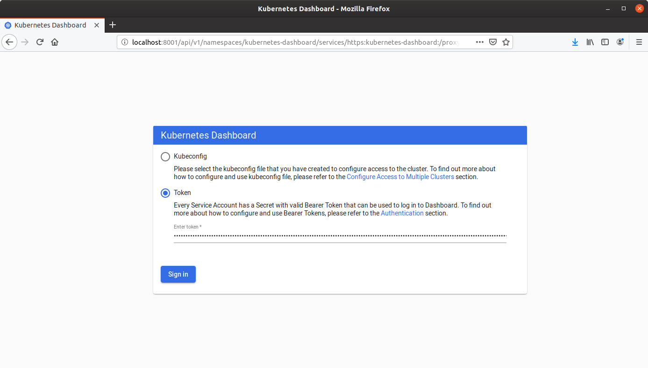Viewport: 648px width, 368px height.
Task: Close the Kubernetes Dashboard tab
Action: [97, 25]
